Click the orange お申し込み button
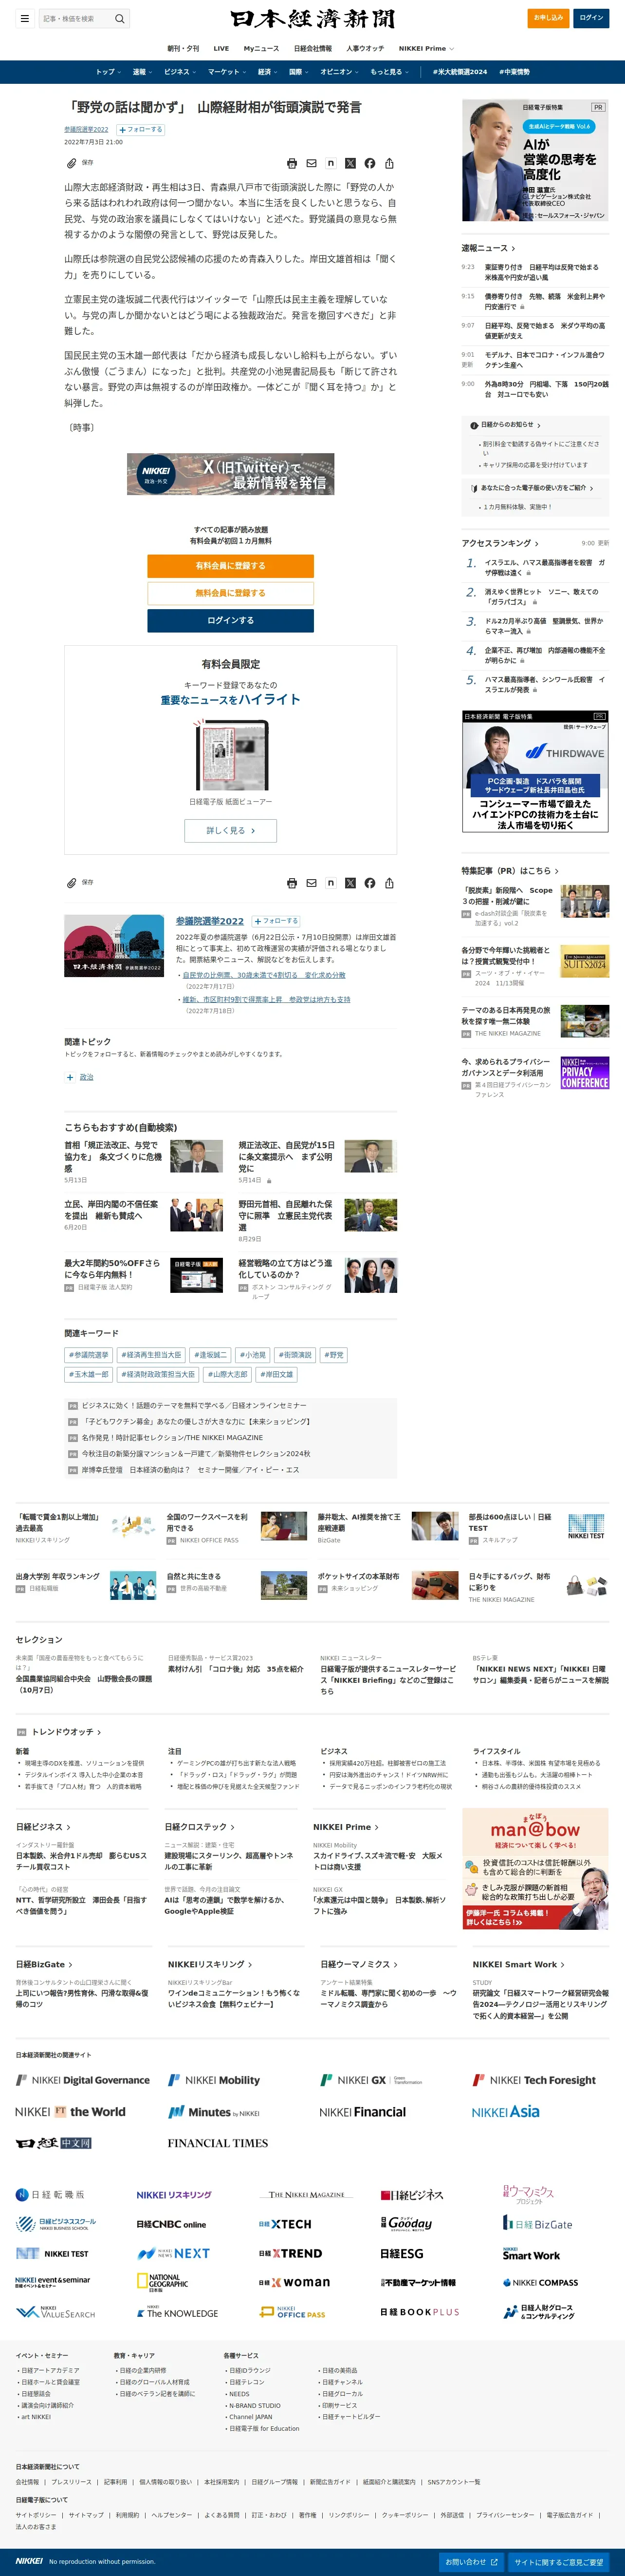Viewport: 625px width, 2576px height. [x=548, y=18]
